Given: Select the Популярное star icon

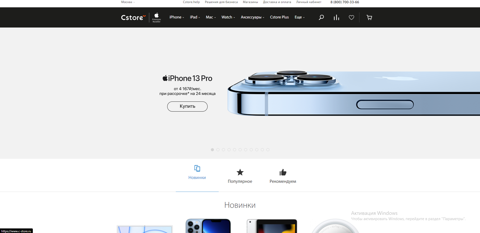Looking at the screenshot, I should coord(240,172).
